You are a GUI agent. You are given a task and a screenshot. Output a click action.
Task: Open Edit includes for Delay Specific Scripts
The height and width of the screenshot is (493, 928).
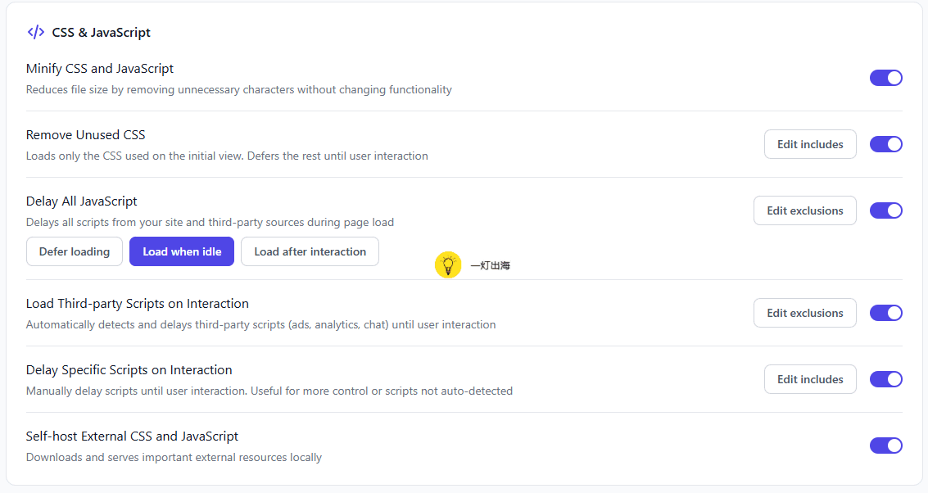[810, 379]
